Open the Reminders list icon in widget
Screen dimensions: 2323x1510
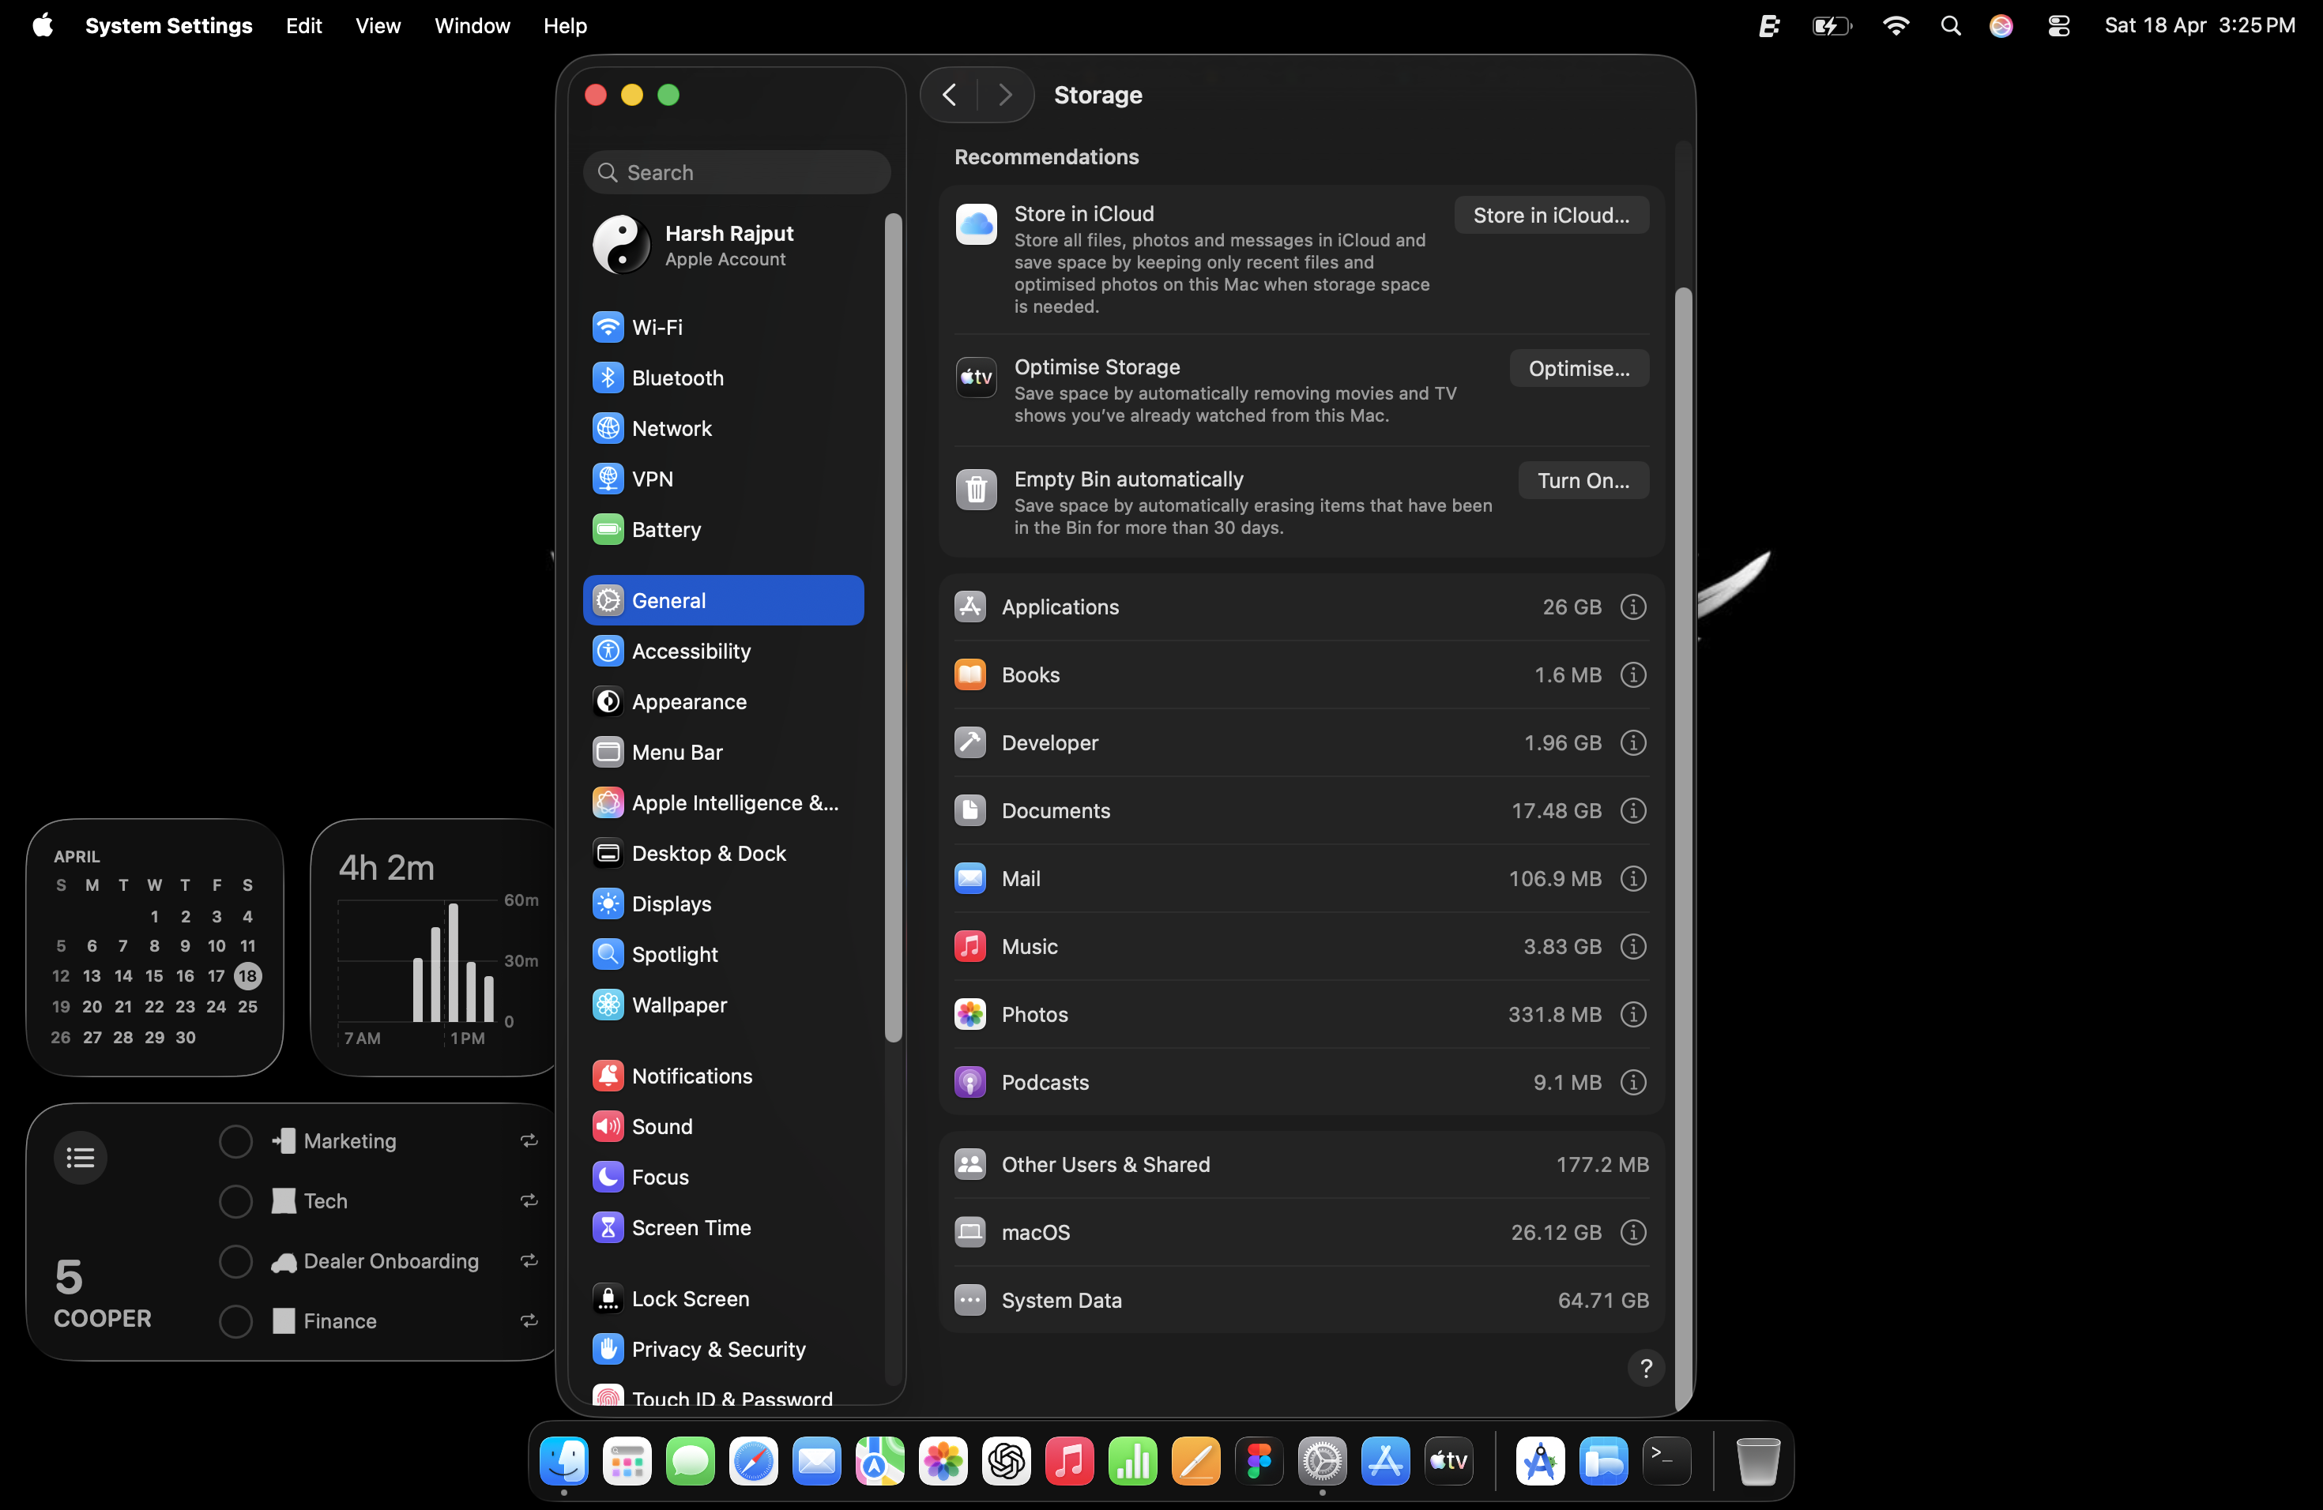click(x=80, y=1157)
